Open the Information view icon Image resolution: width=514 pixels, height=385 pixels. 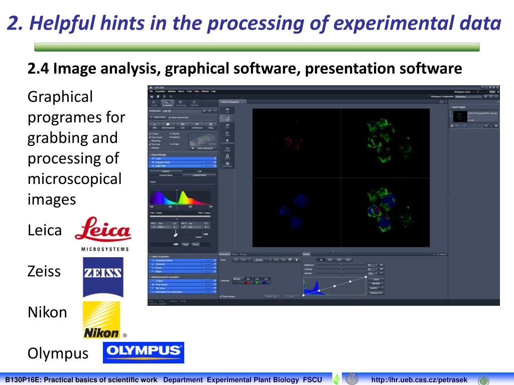(227, 164)
